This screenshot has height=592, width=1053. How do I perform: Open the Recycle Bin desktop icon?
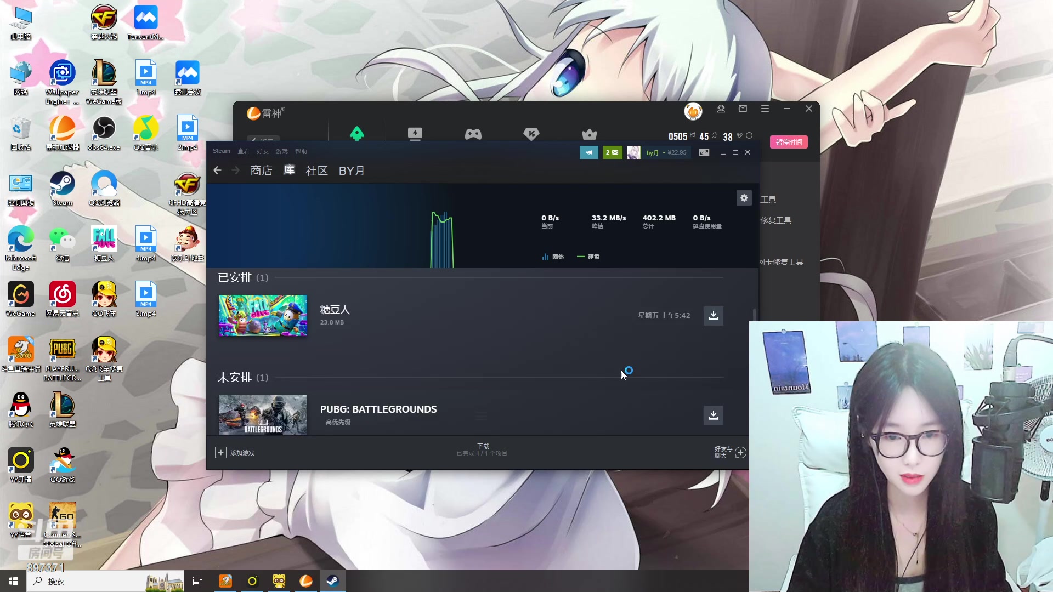coord(21,133)
